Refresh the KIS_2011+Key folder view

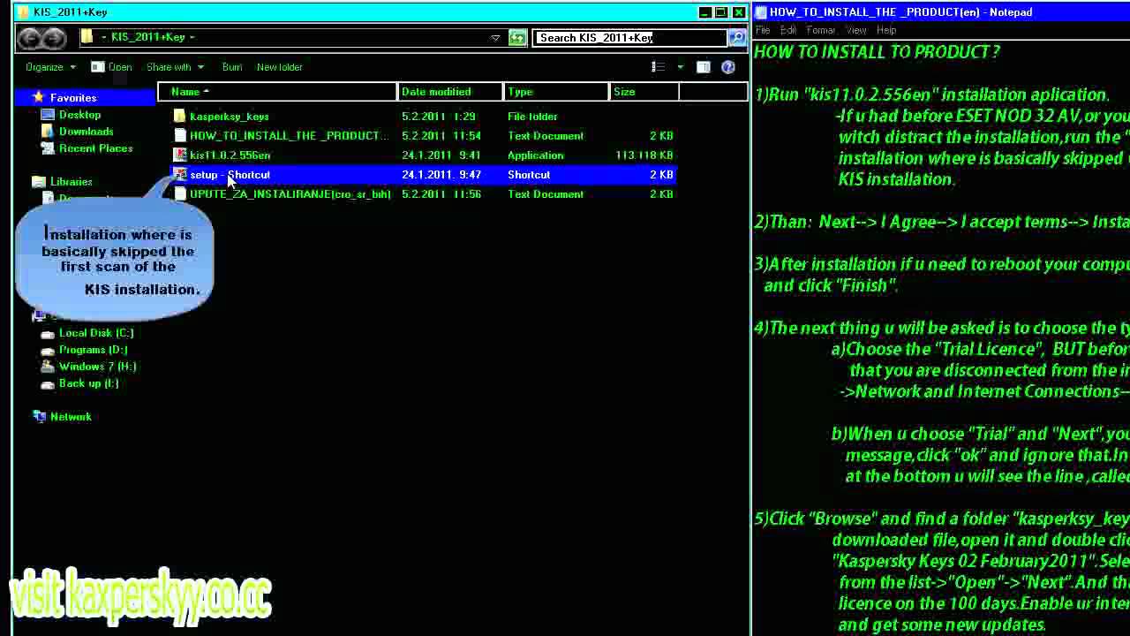[517, 37]
